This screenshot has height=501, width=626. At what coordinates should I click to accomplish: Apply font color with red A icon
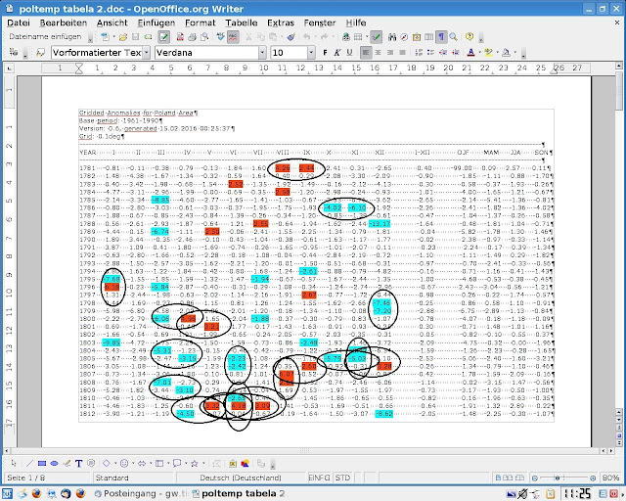coord(471,52)
